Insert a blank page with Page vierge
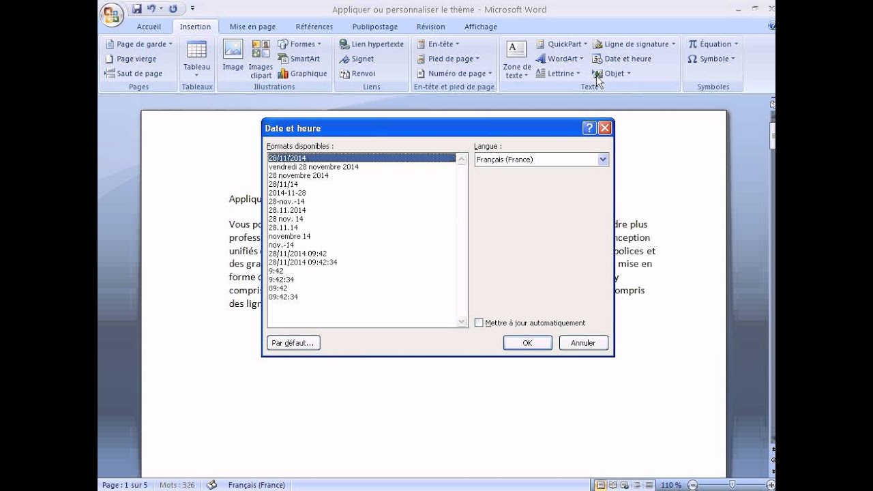Viewport: 873px width, 491px height. pyautogui.click(x=130, y=59)
